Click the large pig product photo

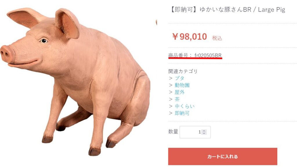coord(75,82)
